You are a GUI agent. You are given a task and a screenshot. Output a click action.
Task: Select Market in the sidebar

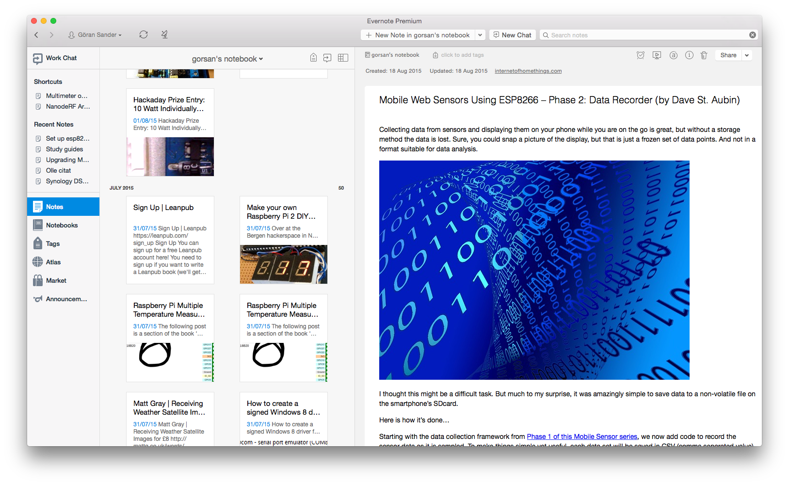tap(63, 280)
